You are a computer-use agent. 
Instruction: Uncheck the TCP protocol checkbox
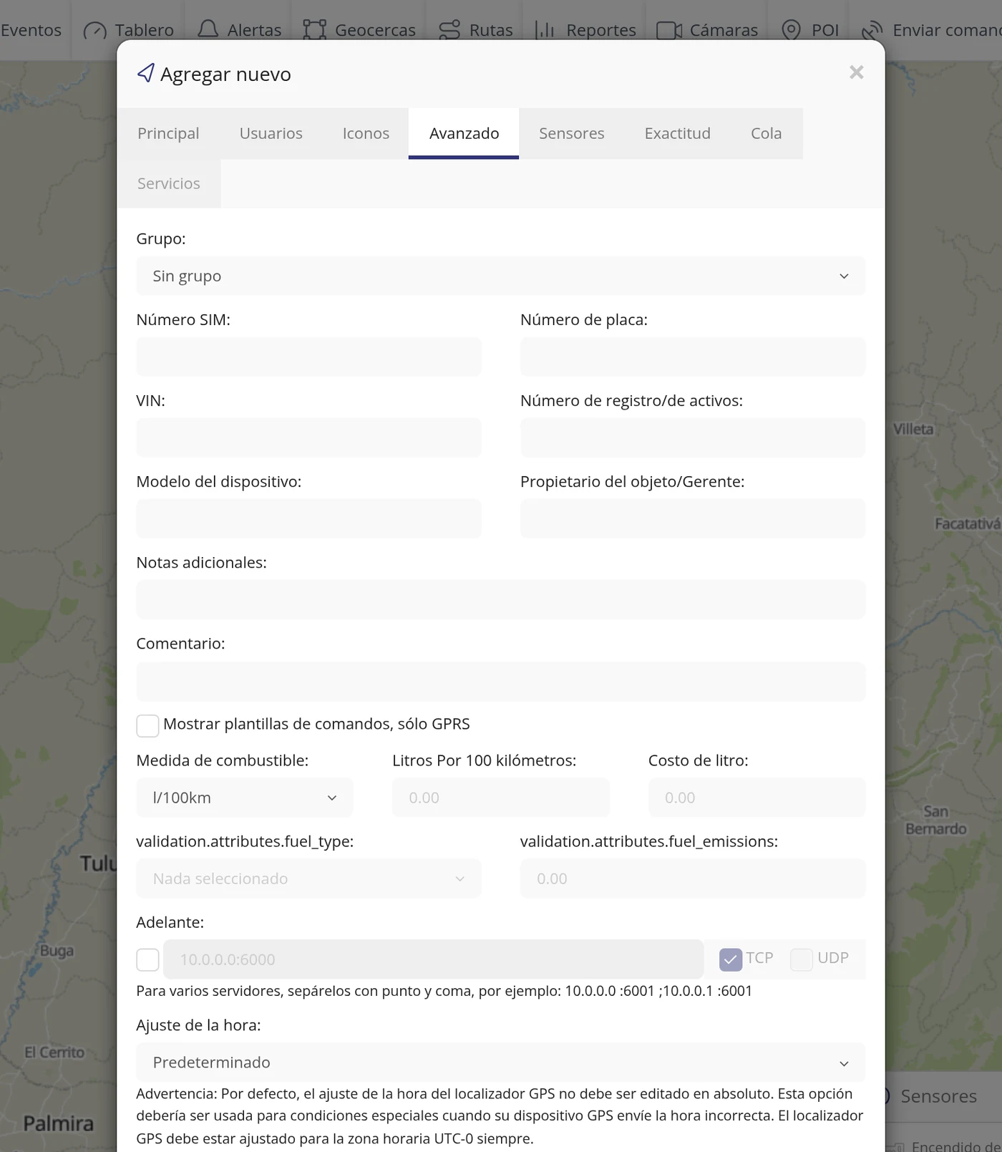pyautogui.click(x=730, y=959)
